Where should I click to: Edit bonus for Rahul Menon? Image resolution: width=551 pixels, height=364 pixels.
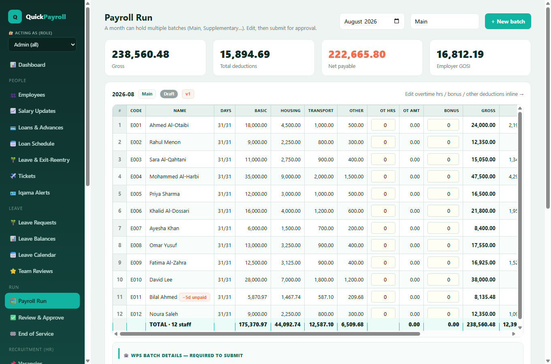point(443,142)
